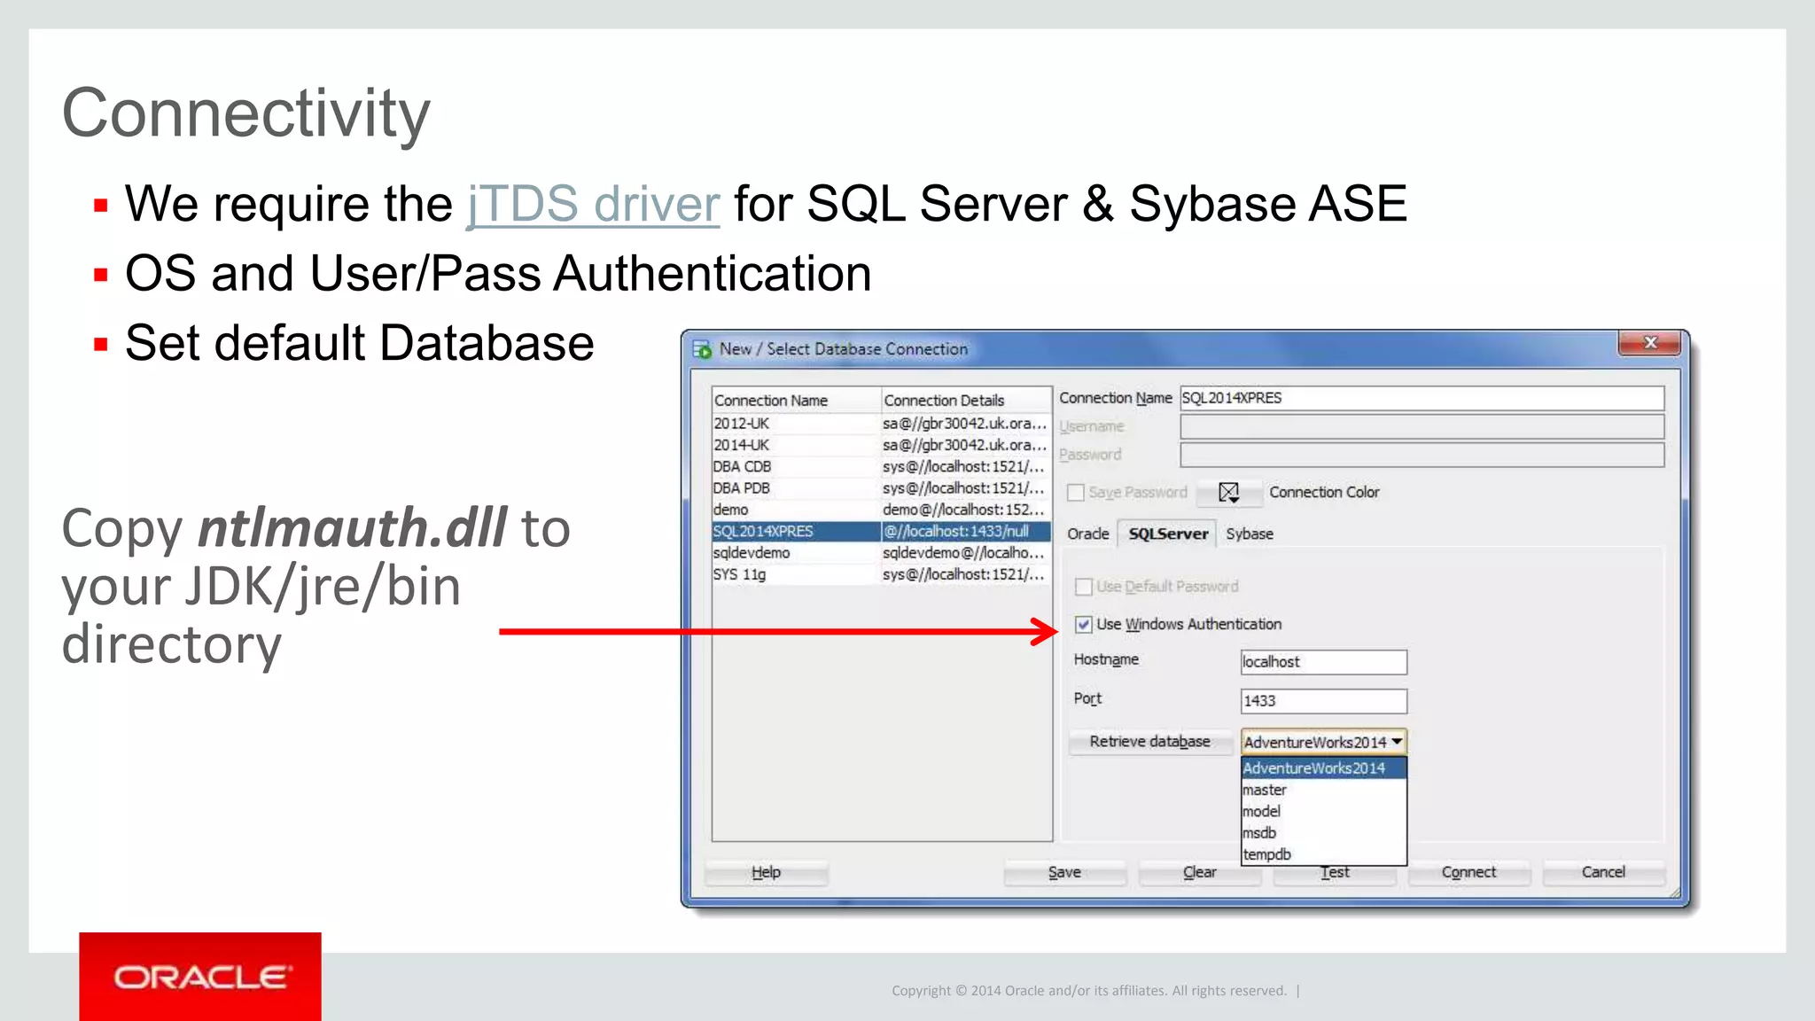Choose tempdb from database list
This screenshot has width=1815, height=1021.
(x=1324, y=854)
